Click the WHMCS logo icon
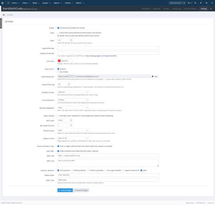 pyautogui.click(x=2, y=3)
